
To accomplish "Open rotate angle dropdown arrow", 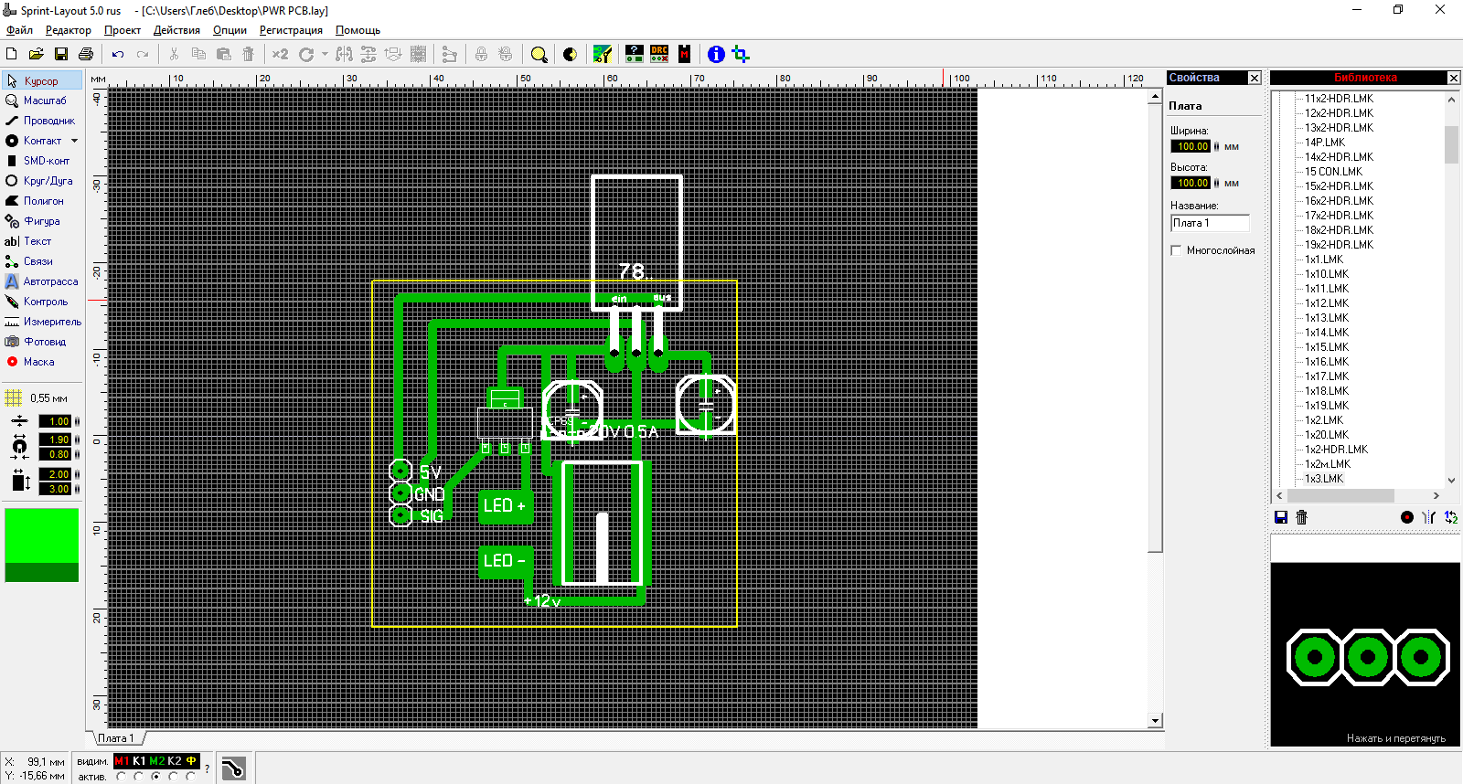I will point(325,55).
